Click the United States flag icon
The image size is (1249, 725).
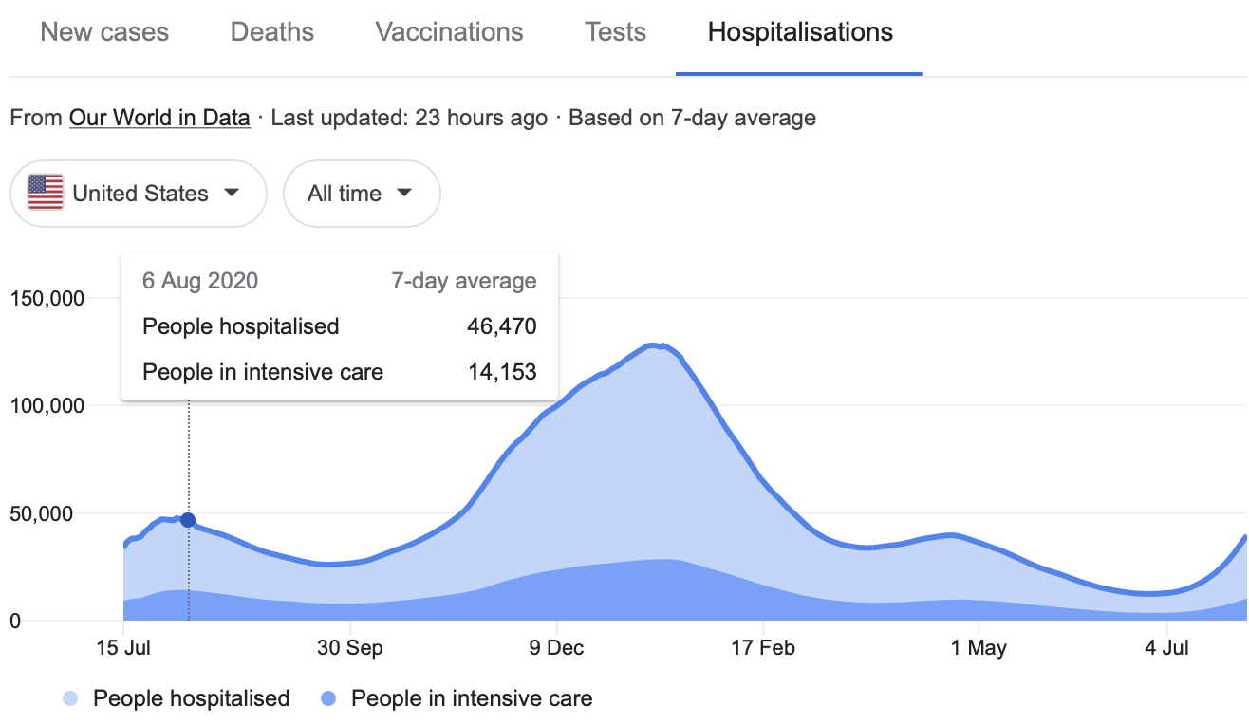(x=46, y=193)
